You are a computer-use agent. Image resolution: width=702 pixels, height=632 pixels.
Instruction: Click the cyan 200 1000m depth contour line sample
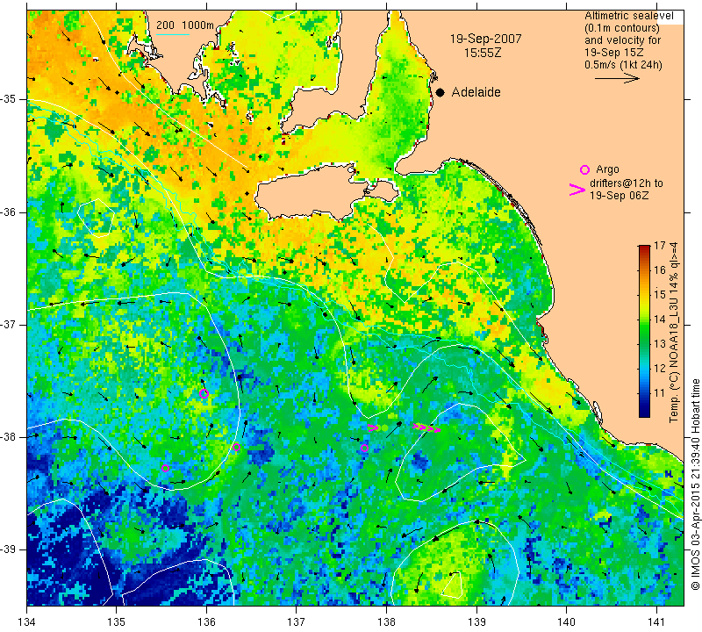pyautogui.click(x=173, y=34)
